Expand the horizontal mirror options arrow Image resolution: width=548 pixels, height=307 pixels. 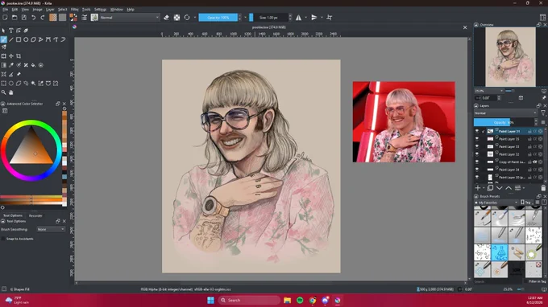[x=305, y=18]
